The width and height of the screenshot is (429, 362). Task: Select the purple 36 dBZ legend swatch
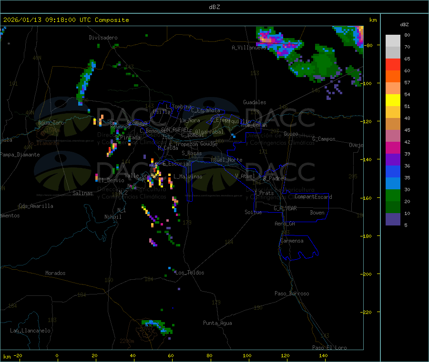pos(393,160)
